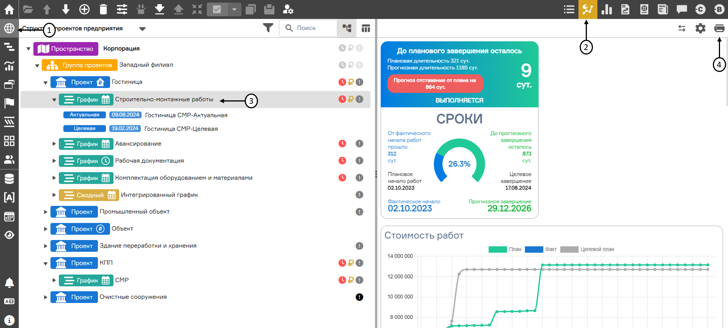Go to the Home icon
728x328 pixels.
(x=9, y=9)
